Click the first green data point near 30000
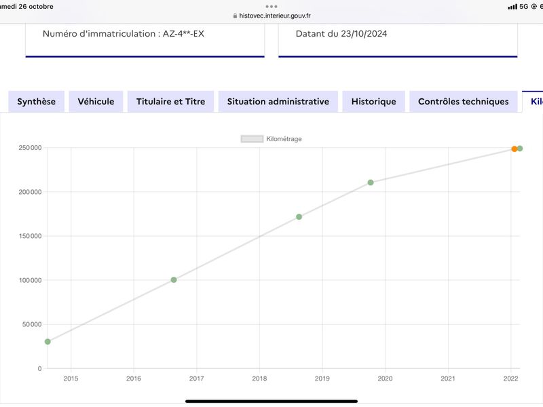Viewport: 543px width, 407px height. click(x=48, y=342)
